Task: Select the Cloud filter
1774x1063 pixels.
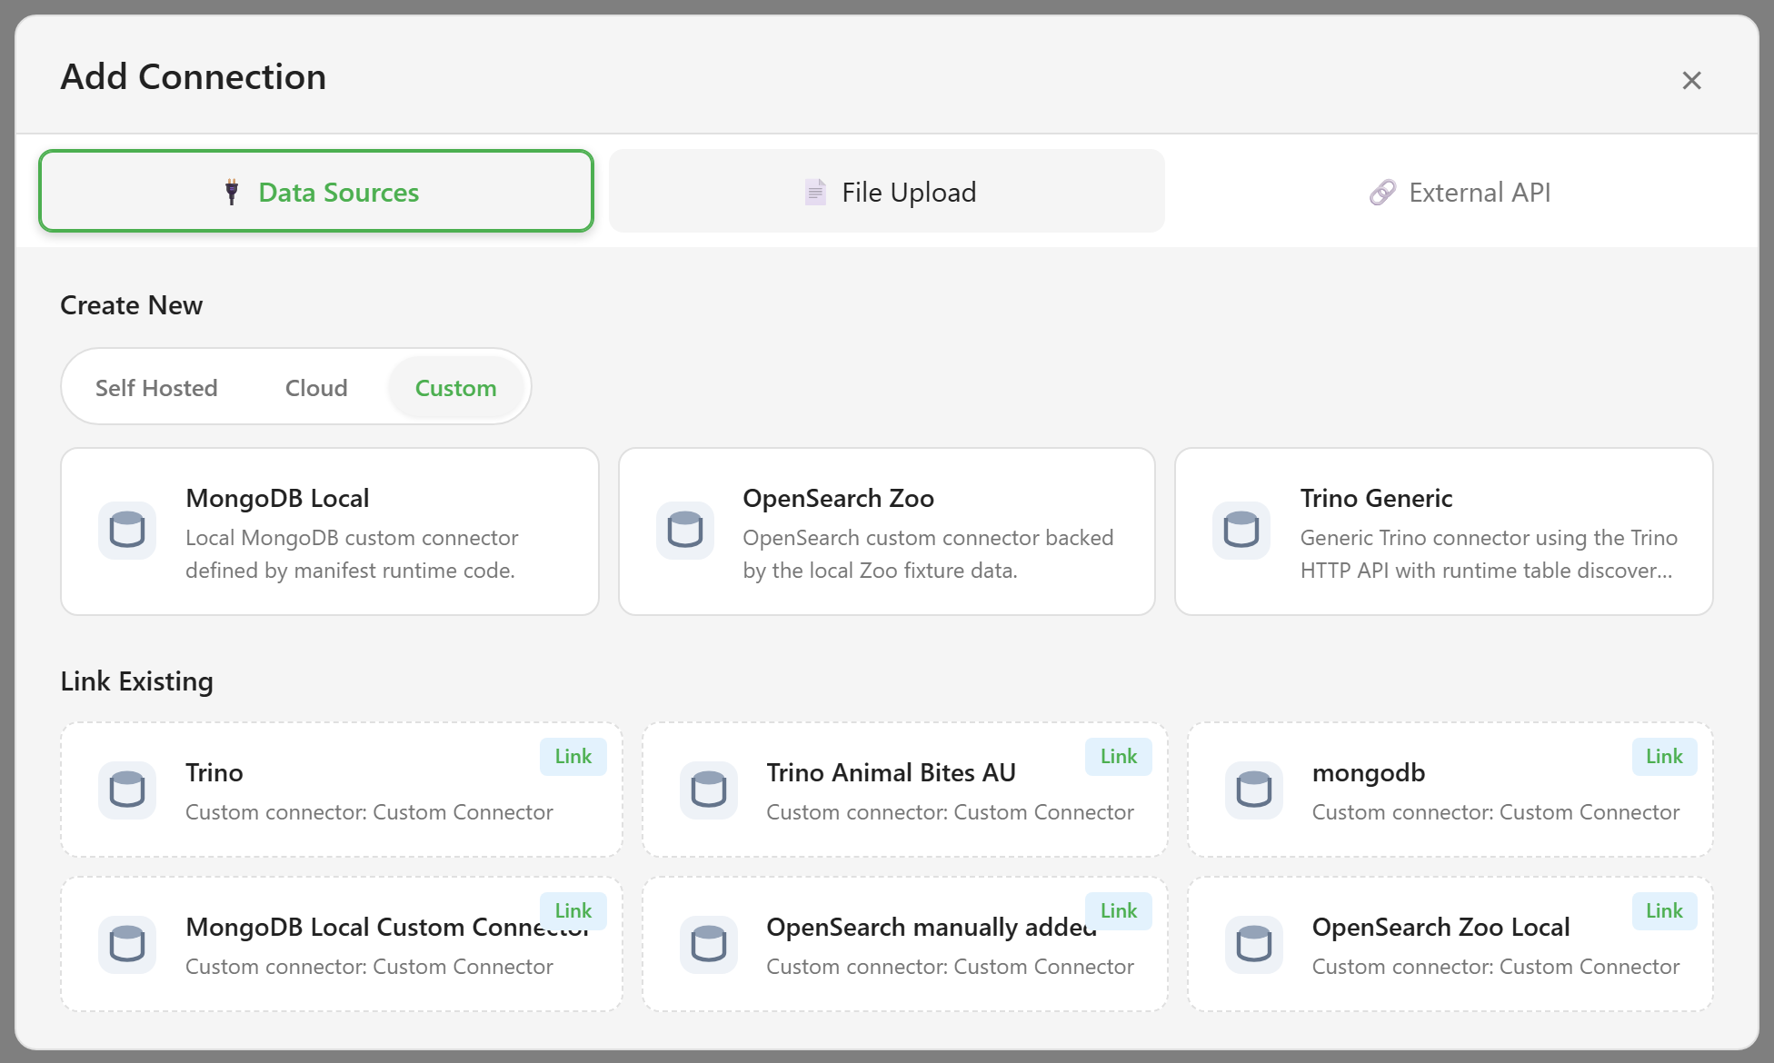Action: tap(316, 388)
